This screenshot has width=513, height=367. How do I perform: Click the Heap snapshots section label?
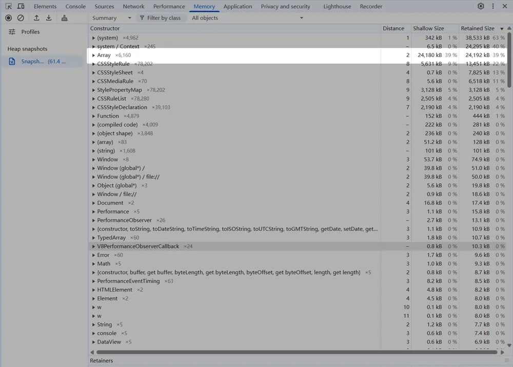28,49
